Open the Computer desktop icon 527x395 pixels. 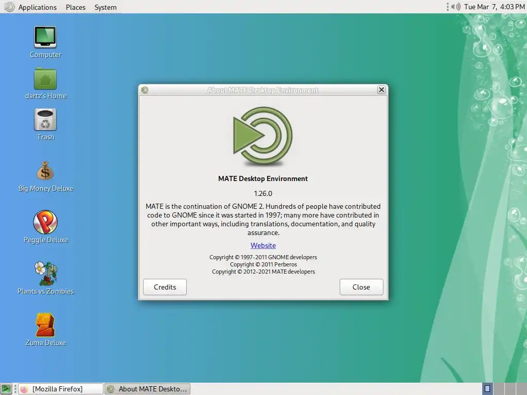[45, 37]
